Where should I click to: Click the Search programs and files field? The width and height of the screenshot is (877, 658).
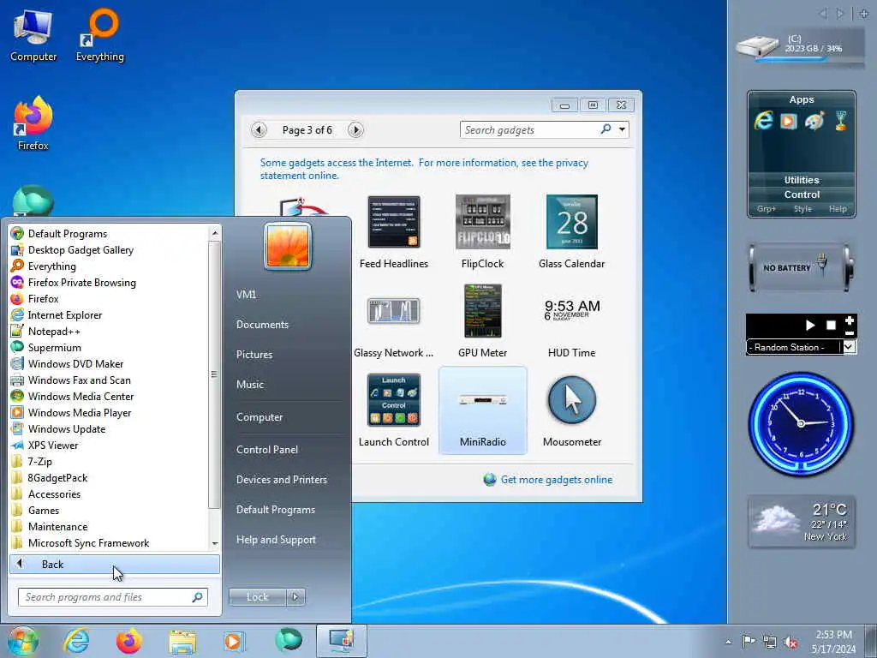pyautogui.click(x=112, y=597)
